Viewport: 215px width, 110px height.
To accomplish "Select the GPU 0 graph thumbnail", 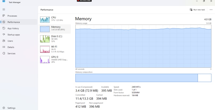I will tap(45, 60).
